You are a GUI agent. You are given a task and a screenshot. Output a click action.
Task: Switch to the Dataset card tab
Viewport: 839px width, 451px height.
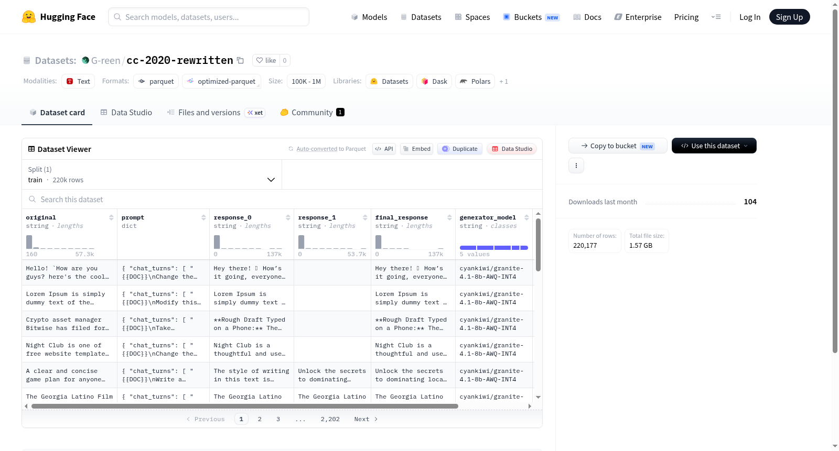point(57,113)
